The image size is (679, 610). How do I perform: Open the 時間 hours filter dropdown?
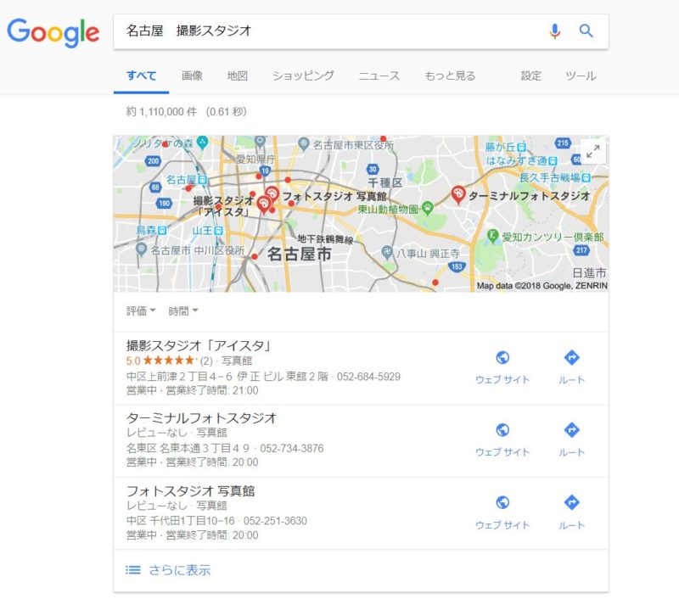183,311
